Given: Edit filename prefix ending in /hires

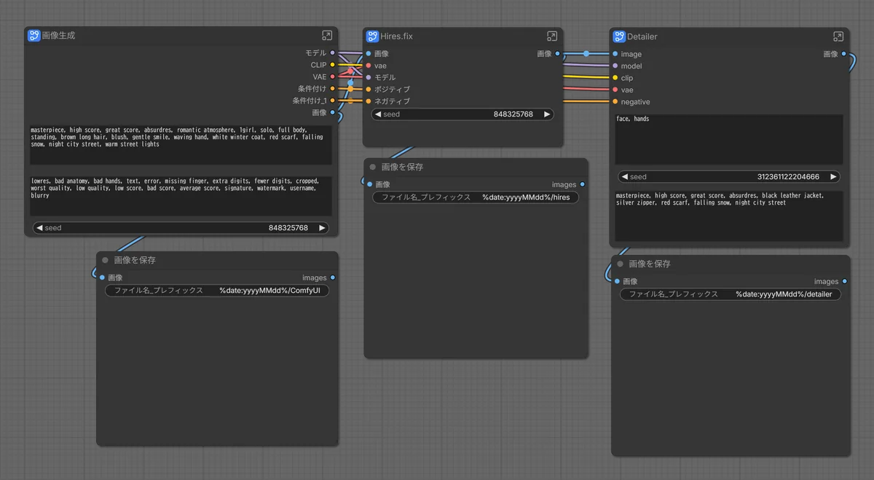Looking at the screenshot, I should (476, 197).
